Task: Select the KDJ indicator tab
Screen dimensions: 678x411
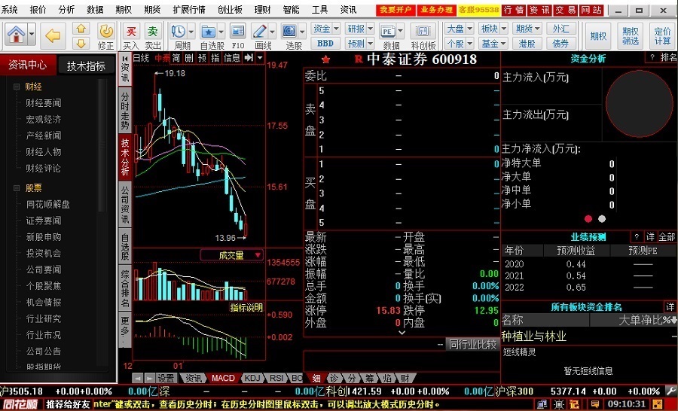Action: point(252,378)
